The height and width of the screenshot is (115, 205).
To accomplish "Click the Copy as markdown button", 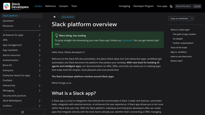I will 179,19.
